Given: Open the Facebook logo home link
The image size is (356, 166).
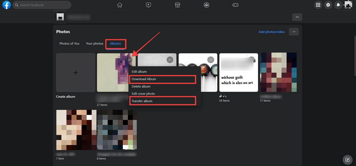Looking at the screenshot, I should click(7, 5).
